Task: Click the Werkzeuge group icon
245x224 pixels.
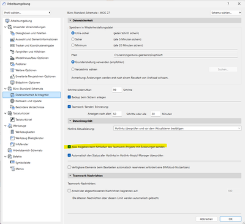Action: [x=10, y=125]
